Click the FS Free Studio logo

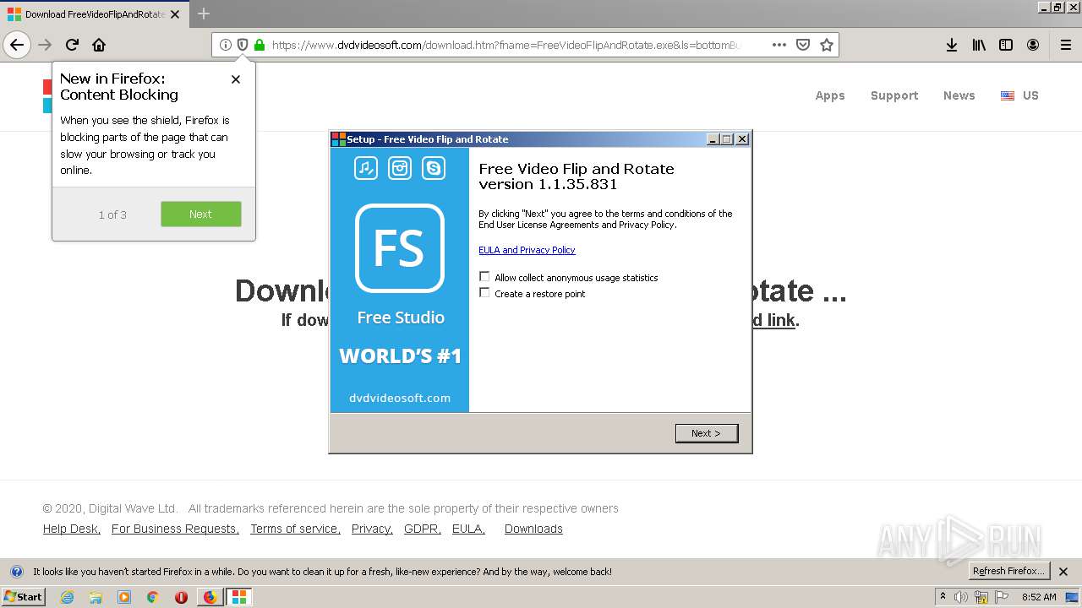point(400,248)
